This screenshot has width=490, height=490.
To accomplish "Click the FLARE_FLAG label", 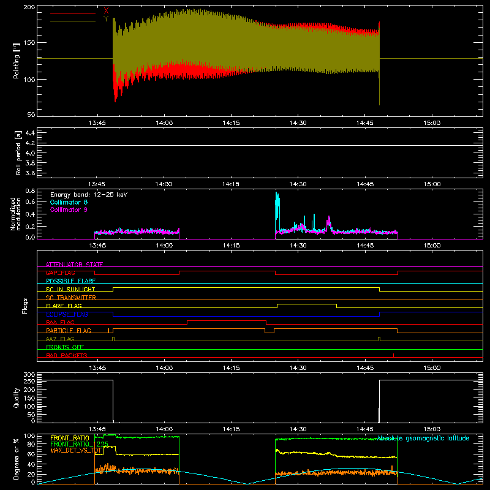I will 64,306.
